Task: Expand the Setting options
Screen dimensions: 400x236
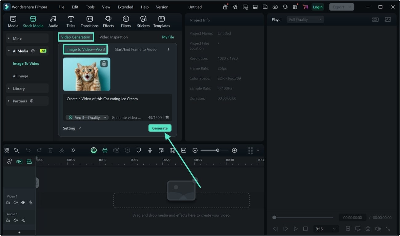Action: [x=72, y=128]
